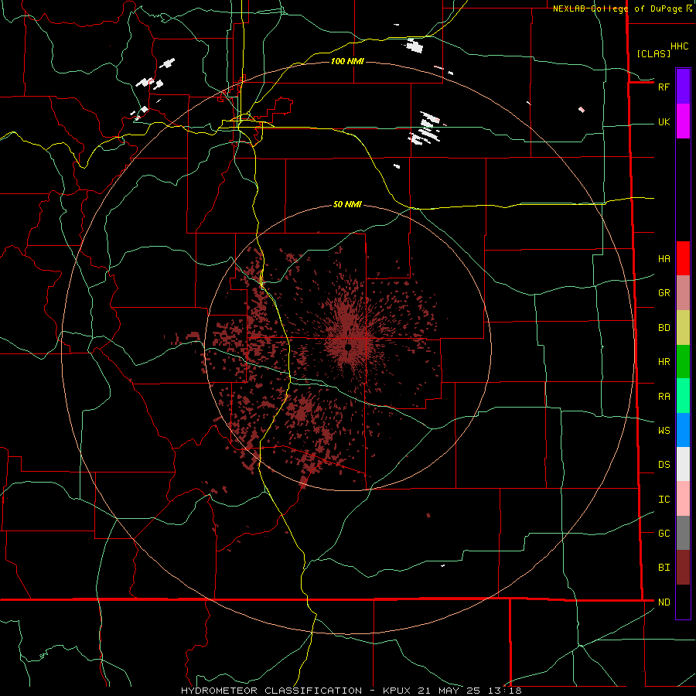This screenshot has width=696, height=696.
Task: Click the GC legend label
Action: 664,533
